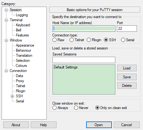Click the Port number field
Screen dimensions: 143x130
click(127, 29)
